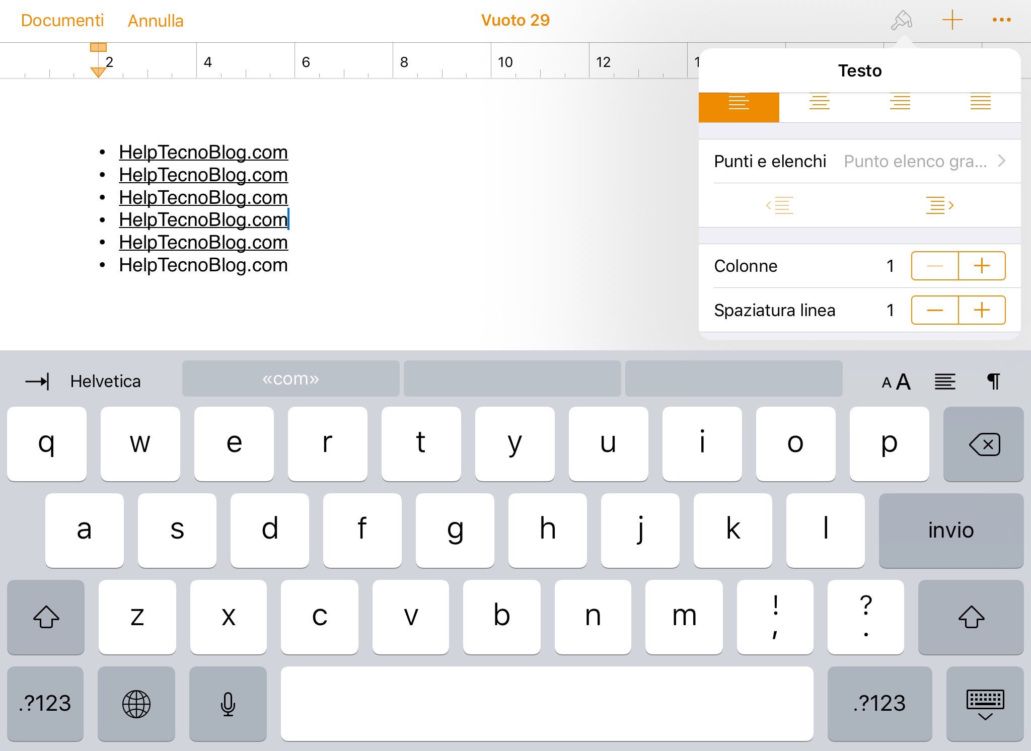Viewport: 1031px width, 751px height.
Task: Switch to left .?123 numeric keyboard
Action: point(45,704)
